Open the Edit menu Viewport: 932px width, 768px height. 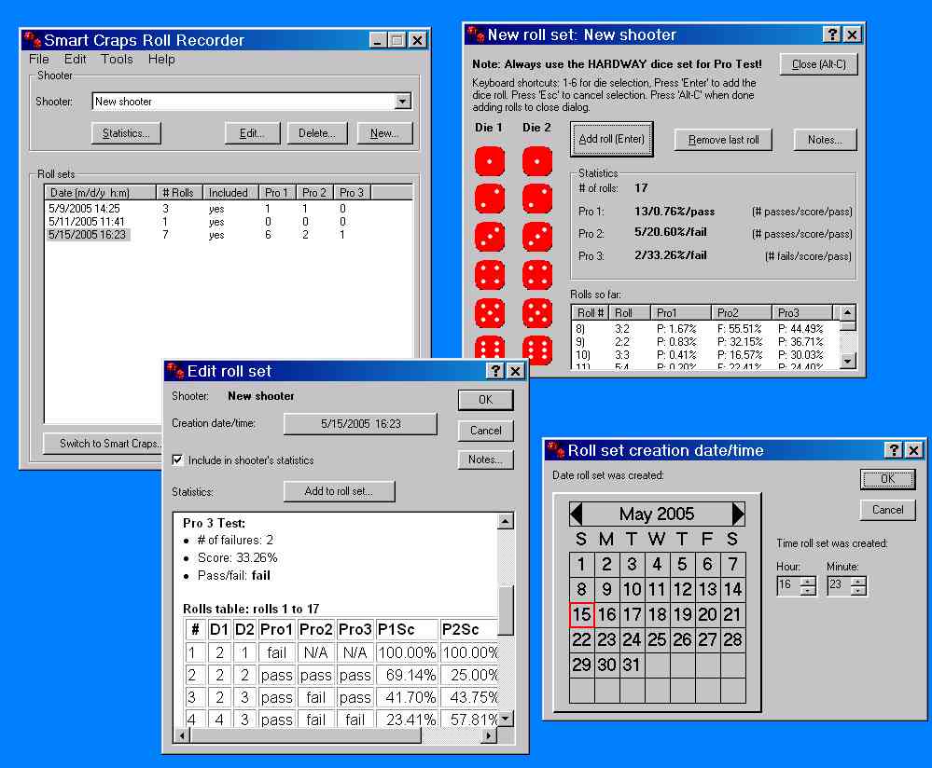click(x=76, y=60)
